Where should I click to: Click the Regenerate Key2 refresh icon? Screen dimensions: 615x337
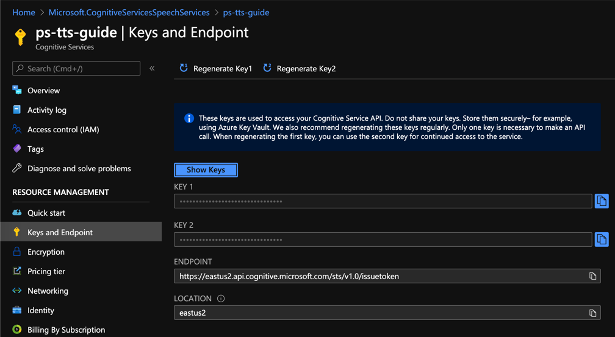(267, 68)
